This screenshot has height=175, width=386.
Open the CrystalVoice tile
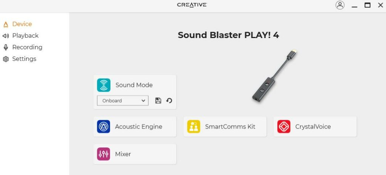tap(315, 126)
